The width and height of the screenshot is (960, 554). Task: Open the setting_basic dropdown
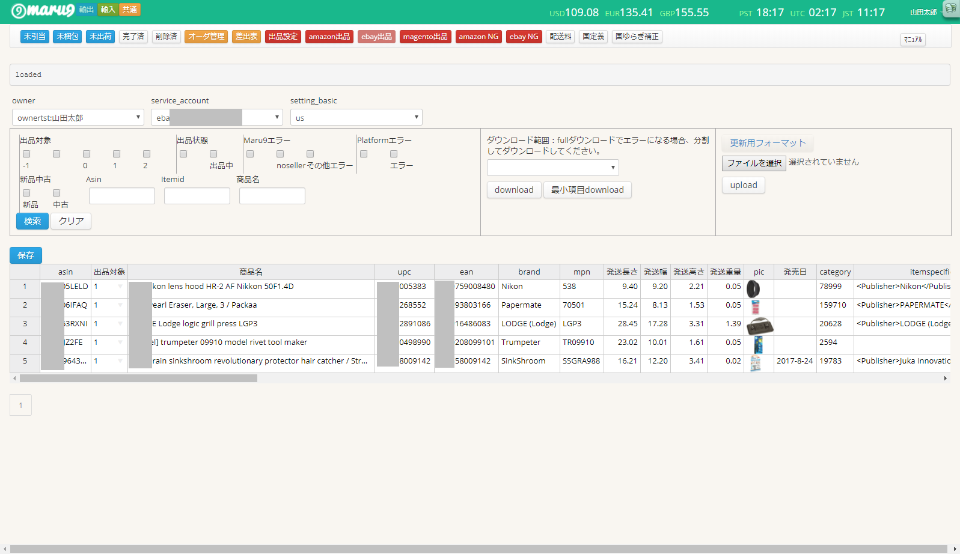356,117
